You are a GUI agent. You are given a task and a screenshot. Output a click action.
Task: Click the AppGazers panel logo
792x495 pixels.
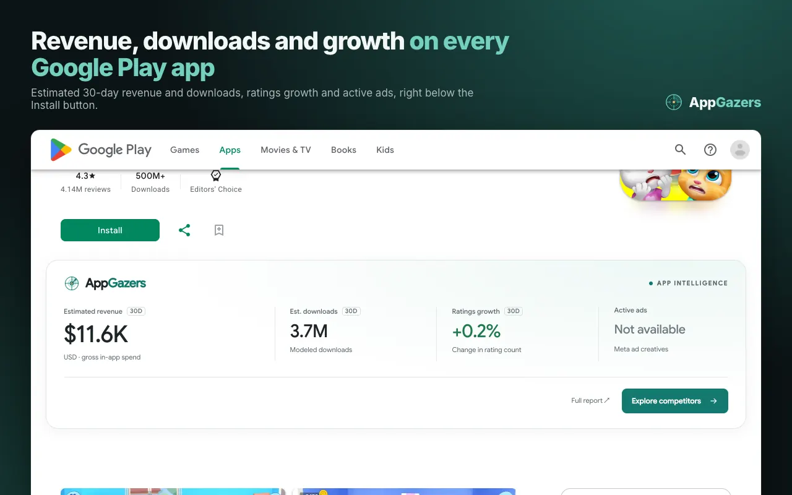tap(105, 283)
